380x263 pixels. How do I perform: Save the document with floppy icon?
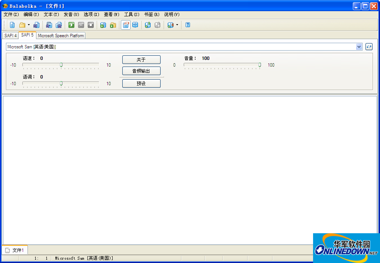point(36,25)
